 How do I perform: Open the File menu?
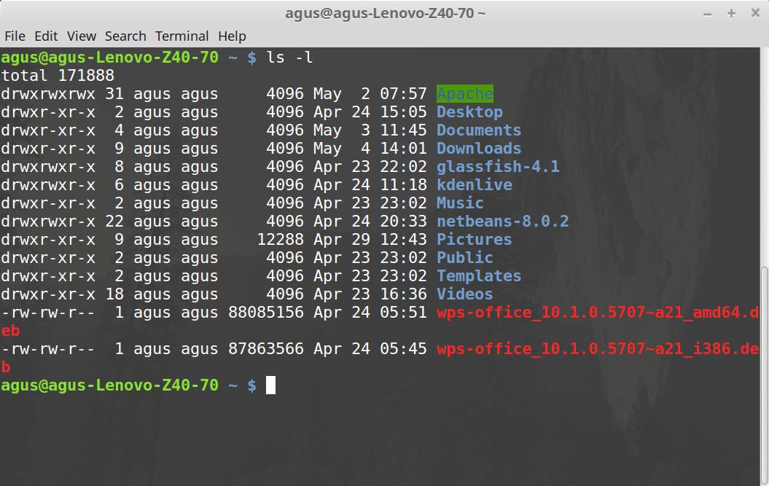click(15, 36)
